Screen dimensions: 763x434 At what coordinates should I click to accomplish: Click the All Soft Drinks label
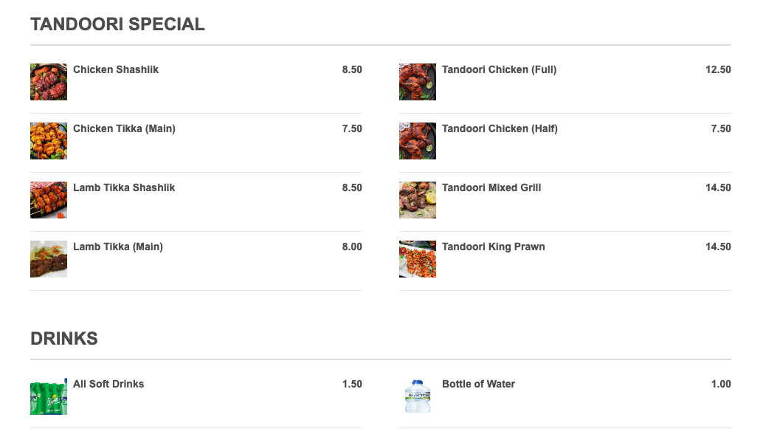pos(108,384)
